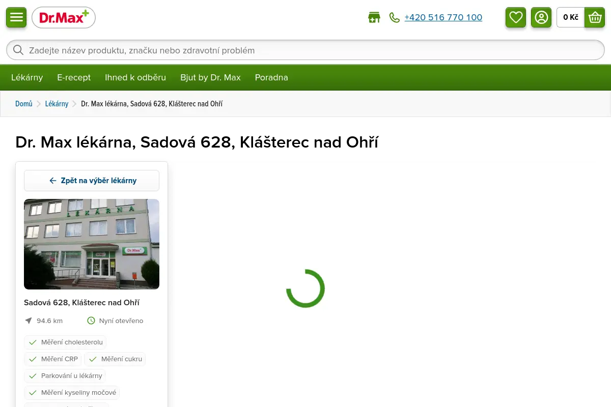Click the Domů breadcrumb link

24,104
